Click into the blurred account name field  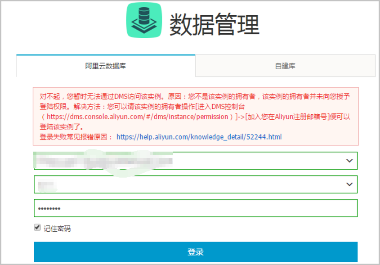(196, 184)
